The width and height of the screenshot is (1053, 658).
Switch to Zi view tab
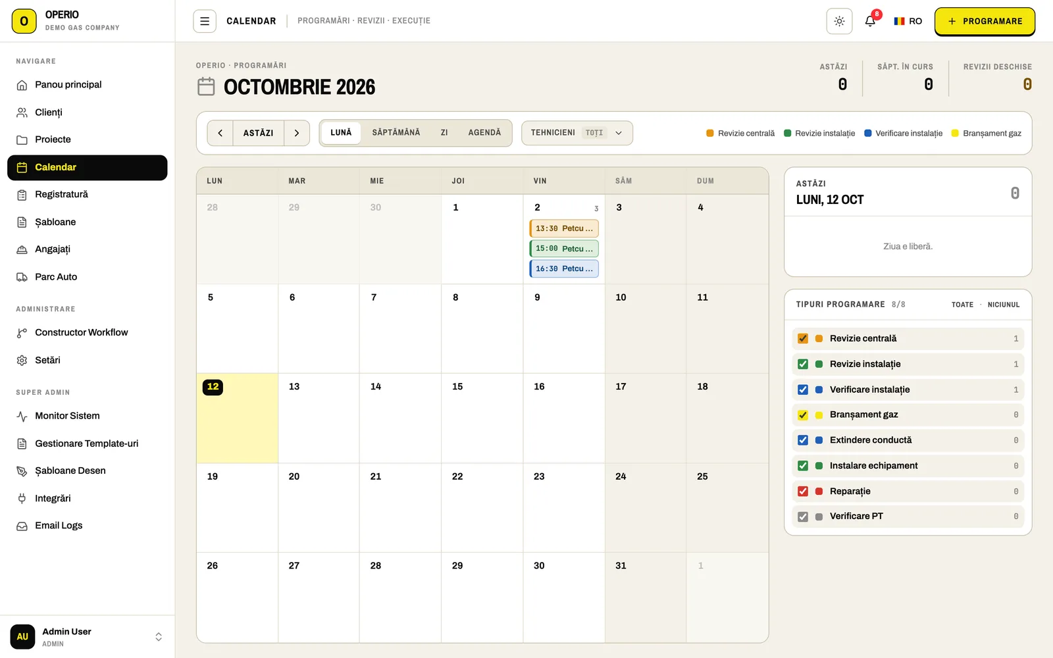coord(444,133)
